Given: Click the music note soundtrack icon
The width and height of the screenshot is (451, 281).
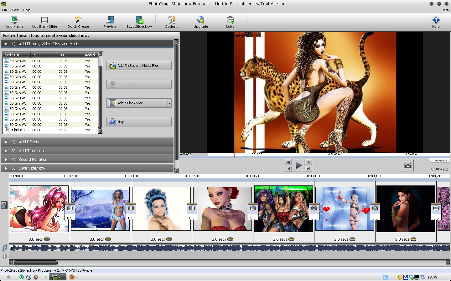Looking at the screenshot, I should pyautogui.click(x=4, y=248).
